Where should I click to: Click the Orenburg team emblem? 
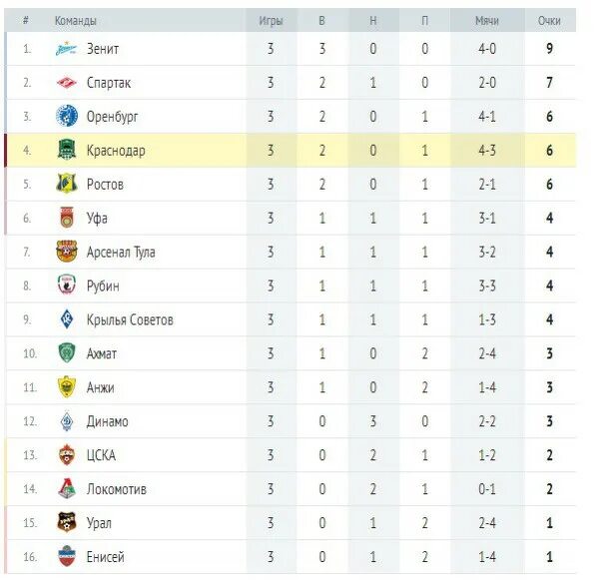coord(67,117)
